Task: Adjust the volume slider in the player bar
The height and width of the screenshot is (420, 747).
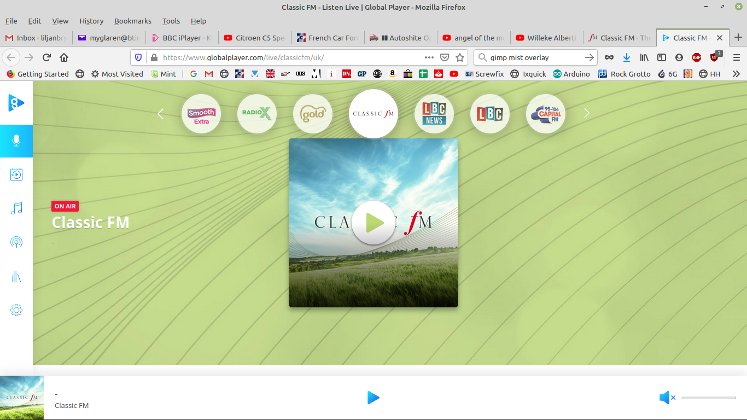Action: pos(709,398)
